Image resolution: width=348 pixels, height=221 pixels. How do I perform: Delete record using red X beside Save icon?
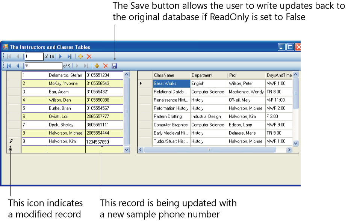point(106,66)
